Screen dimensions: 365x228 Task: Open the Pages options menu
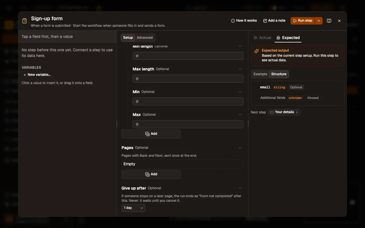(240, 148)
